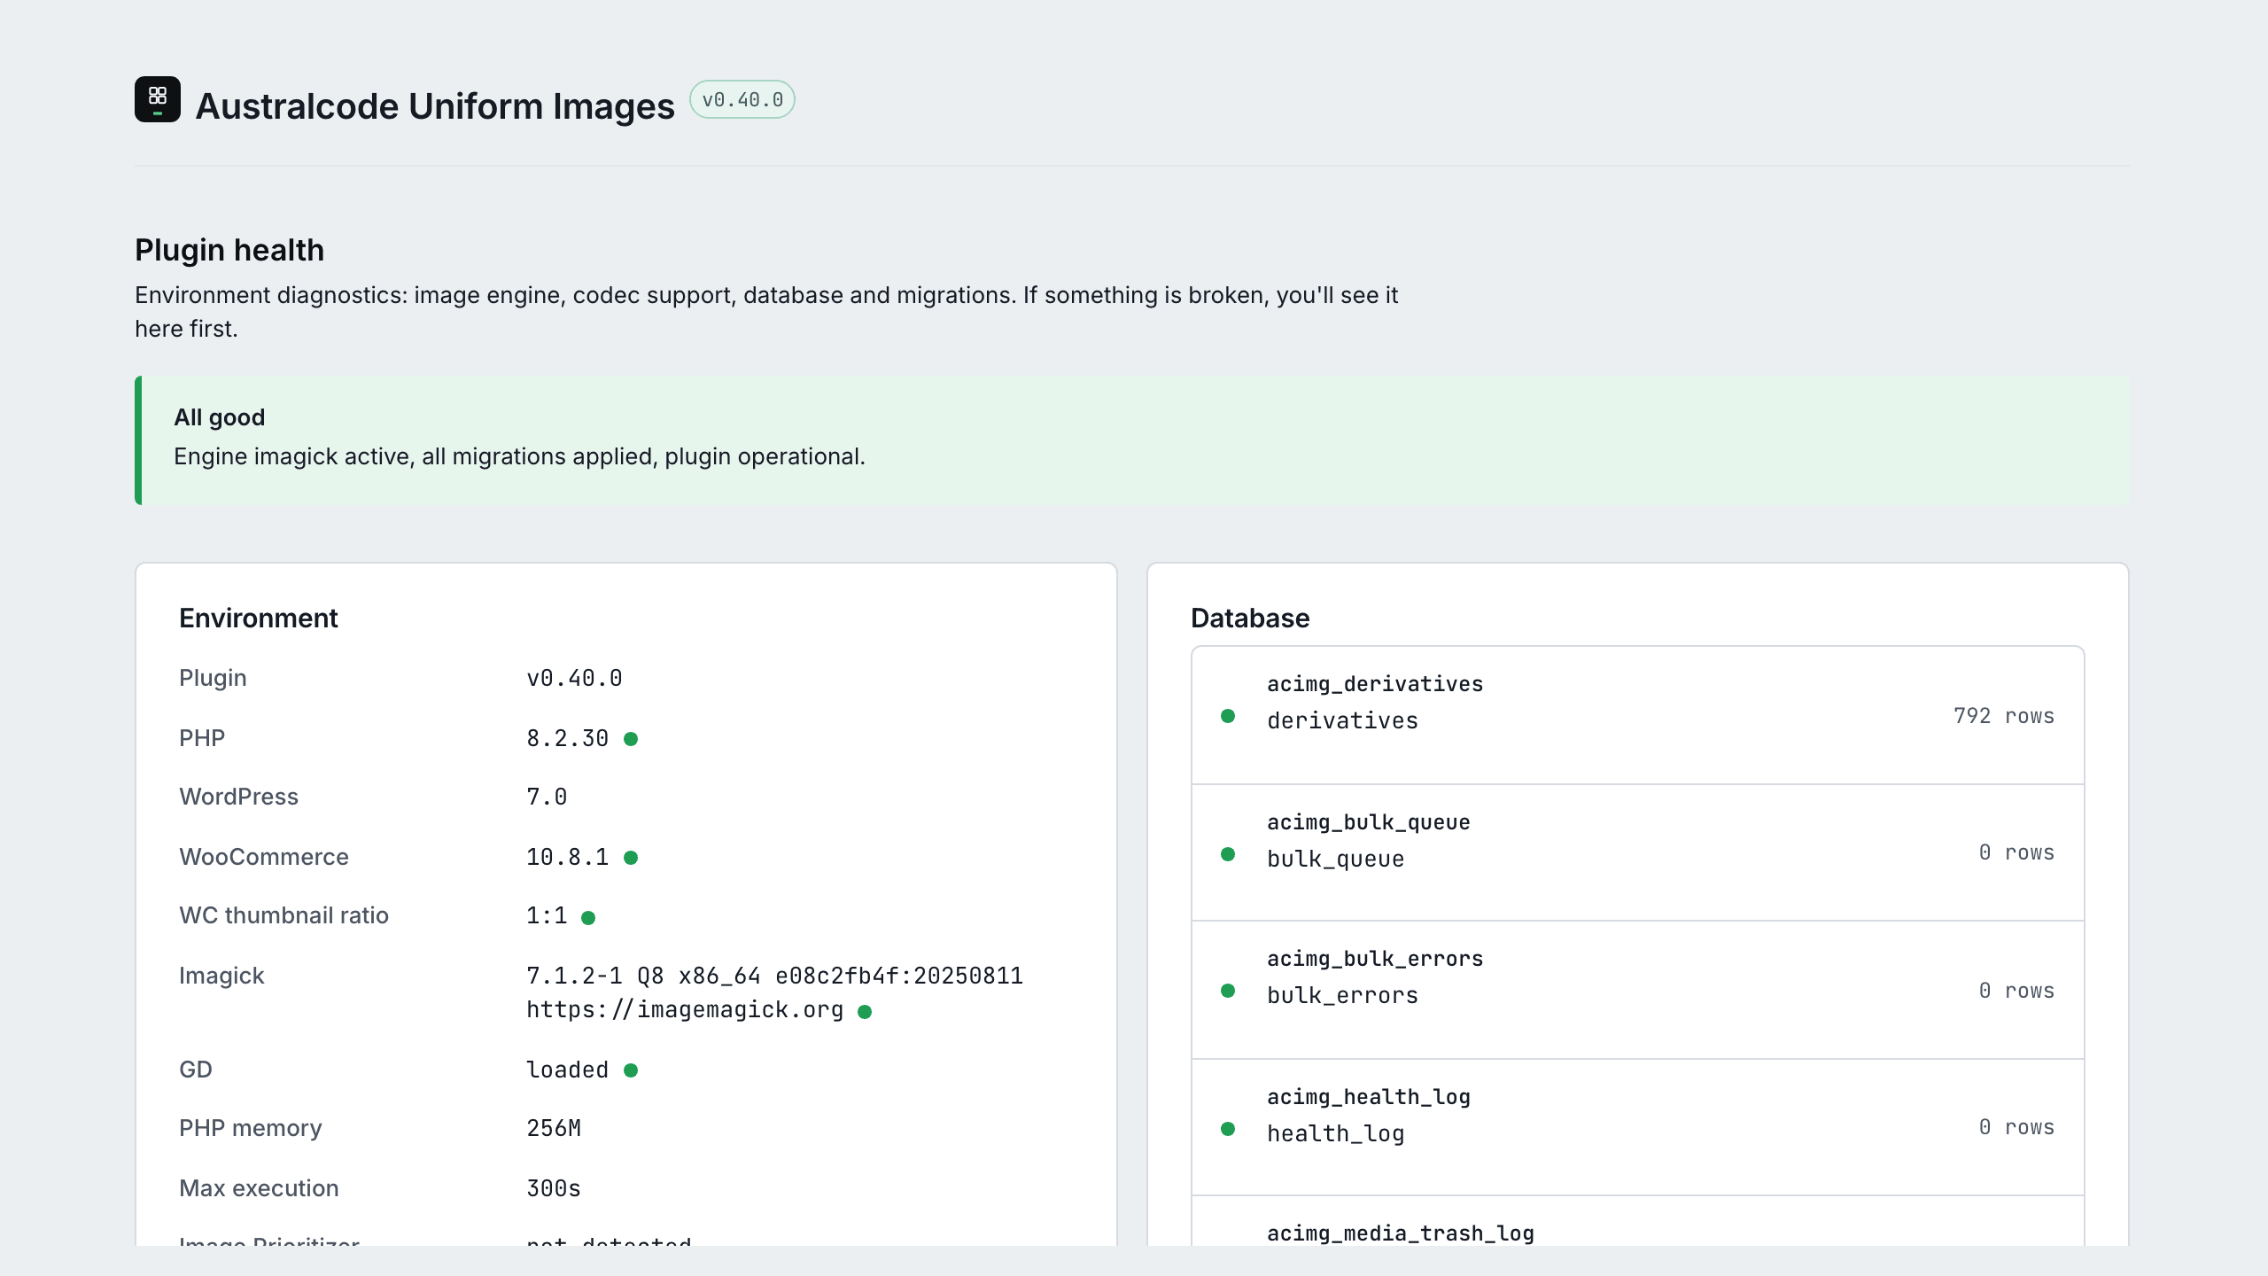Click the green status dot next to GD loaded
Screen dimensions: 2268x1276
click(631, 1070)
